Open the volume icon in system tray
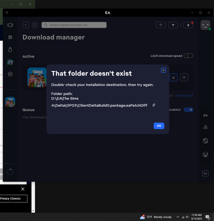This screenshot has height=221, width=214. coord(187,217)
